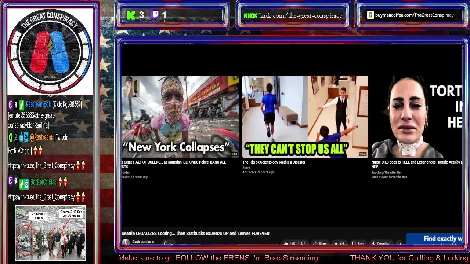
Task: Click the kick.com/the-great-conspiracy address text
Action: coord(301,15)
